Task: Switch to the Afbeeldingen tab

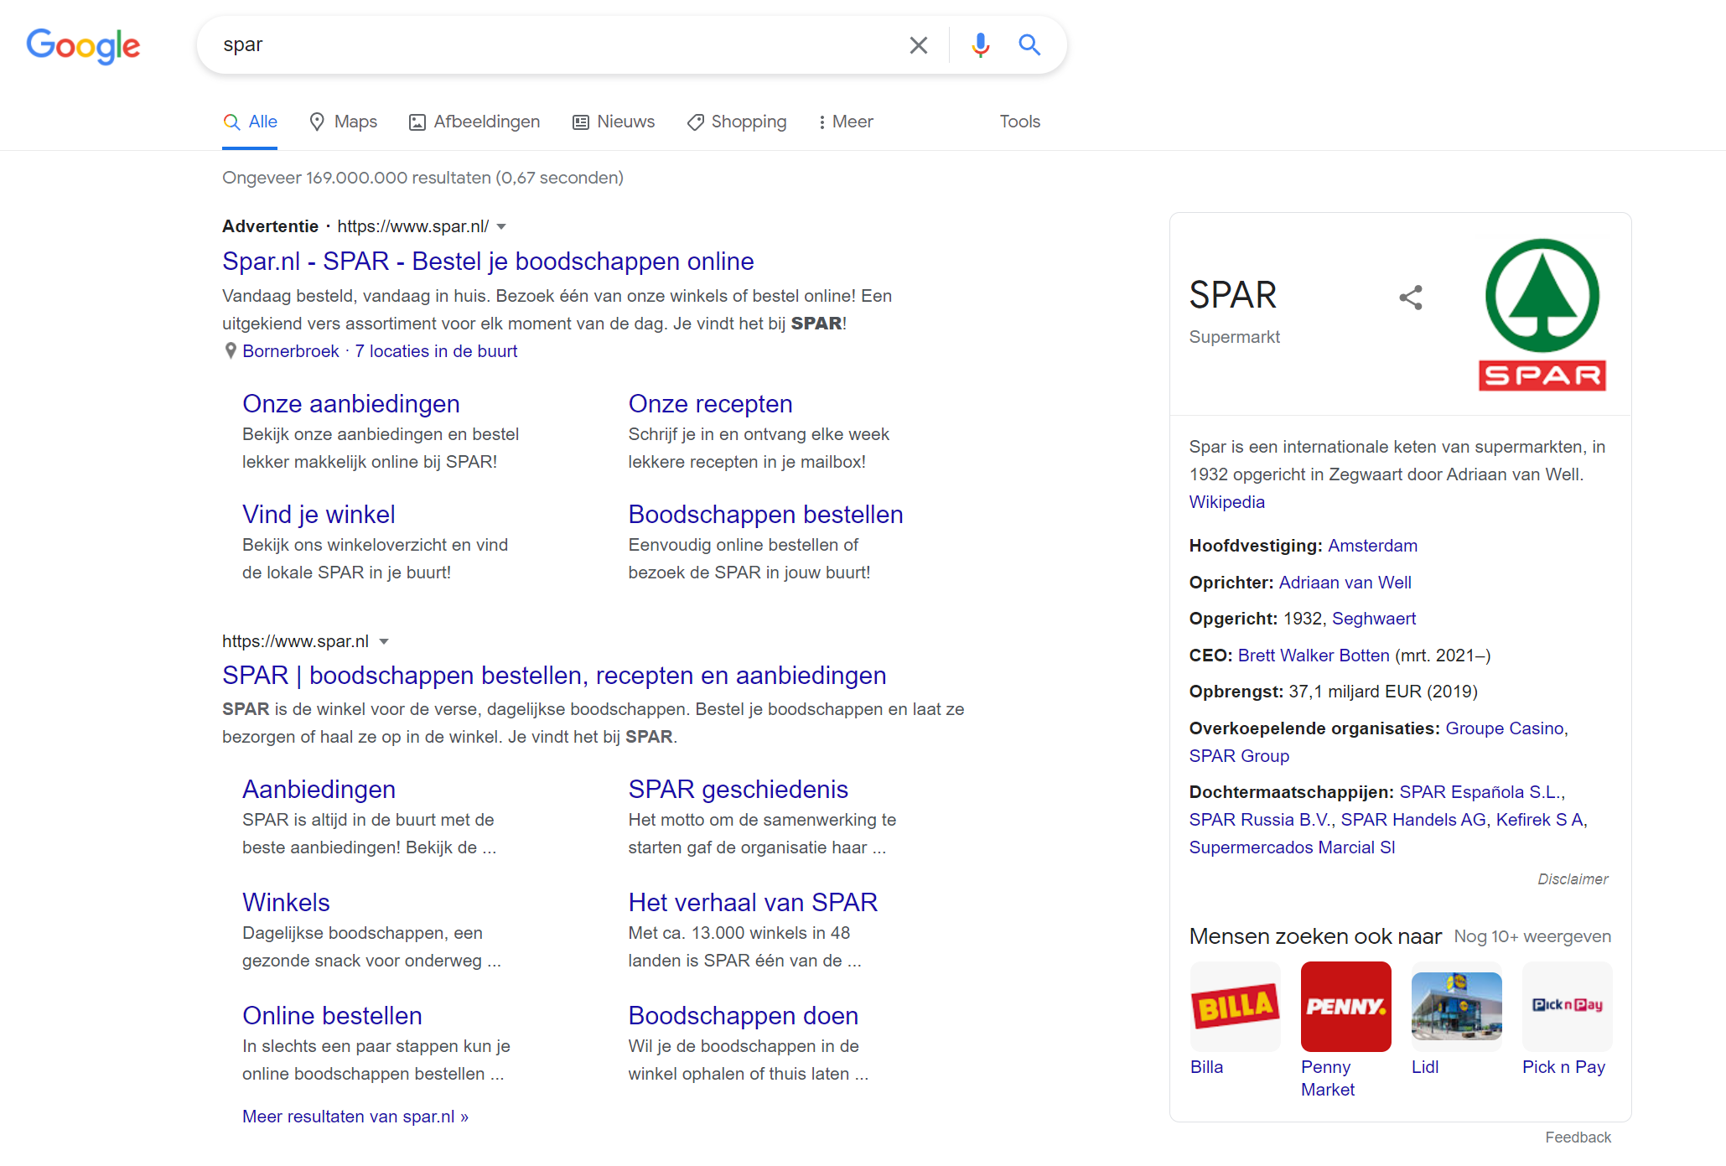Action: [474, 122]
